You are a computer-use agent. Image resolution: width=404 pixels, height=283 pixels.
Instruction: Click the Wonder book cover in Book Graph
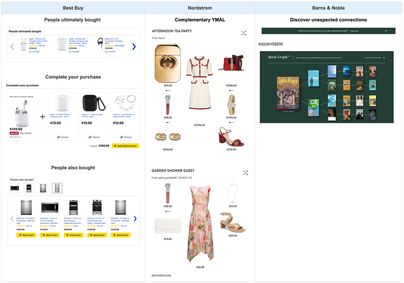click(314, 78)
